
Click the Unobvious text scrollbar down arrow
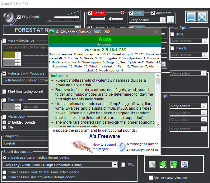[158, 124]
